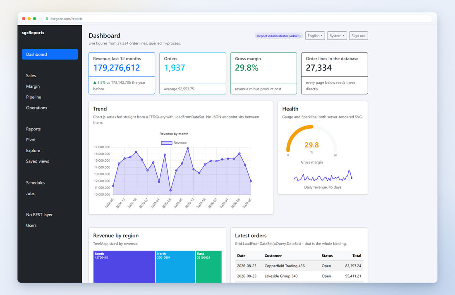Select the Copperfield Trading 436 order row
This screenshot has height=295, width=455.
coord(299,266)
